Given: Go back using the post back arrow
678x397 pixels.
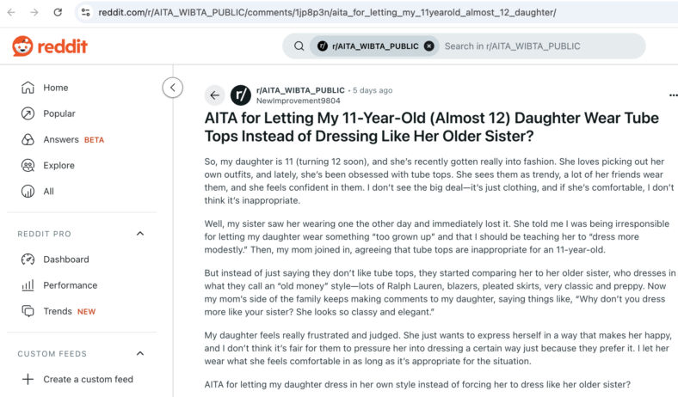Looking at the screenshot, I should tap(214, 95).
